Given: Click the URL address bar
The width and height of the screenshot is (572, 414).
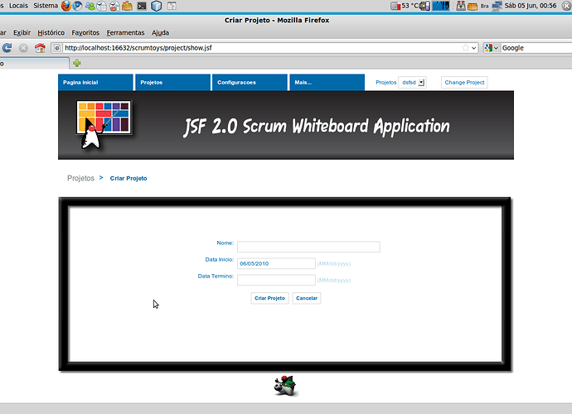Looking at the screenshot, I should 263,48.
